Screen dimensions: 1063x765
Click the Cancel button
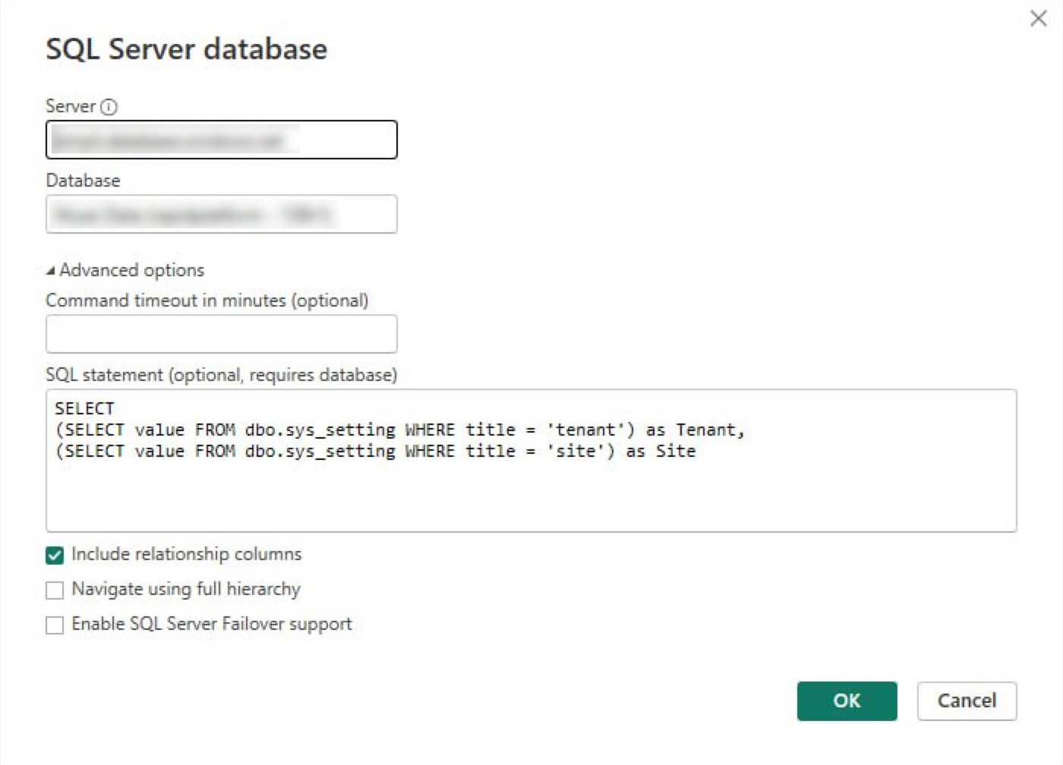tap(967, 700)
